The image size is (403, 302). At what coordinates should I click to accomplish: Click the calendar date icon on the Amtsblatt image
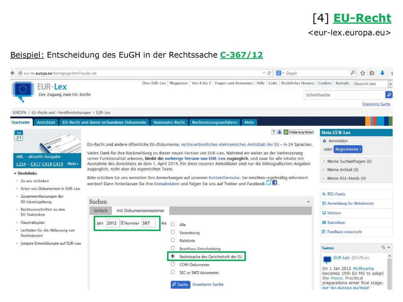(x=19, y=136)
